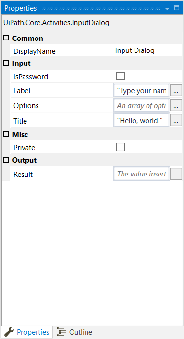Click the Common category header text
The width and height of the screenshot is (184, 339).
[x=28, y=38]
